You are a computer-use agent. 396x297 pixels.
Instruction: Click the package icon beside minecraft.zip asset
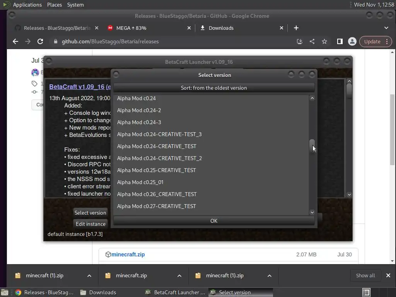coord(108,254)
